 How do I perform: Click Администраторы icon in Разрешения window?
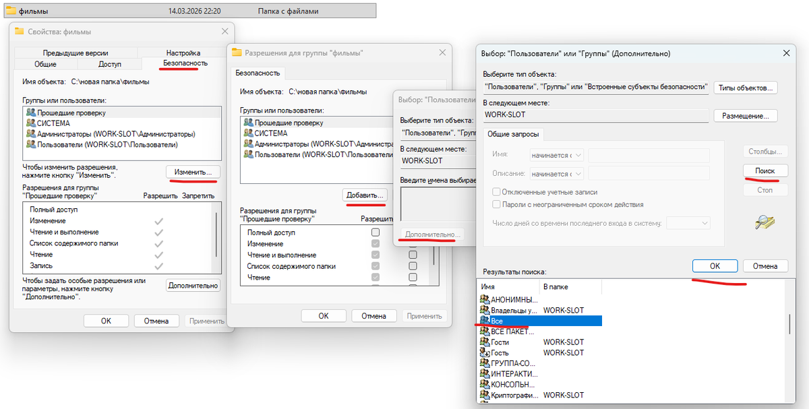[x=249, y=144]
